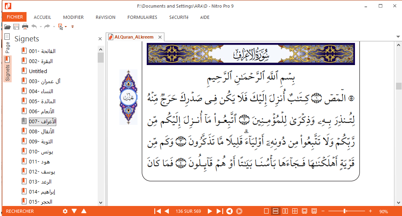Viewport: 402px width, 216px height.
Task: Open the AIDE tab
Action: tap(205, 17)
